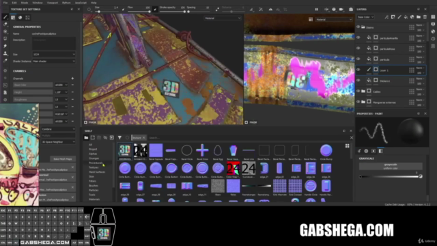Select the Alphas shelf category
Screen dimensions: 437x246
click(x=93, y=154)
